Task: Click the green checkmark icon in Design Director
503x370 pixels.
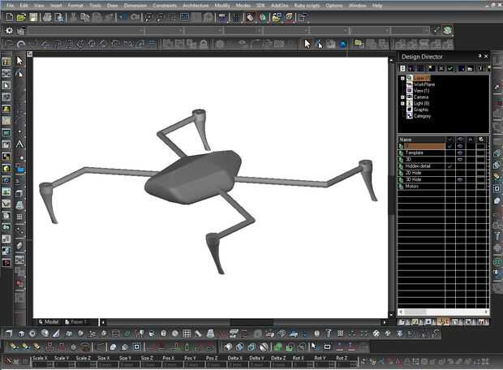Action: [x=449, y=69]
